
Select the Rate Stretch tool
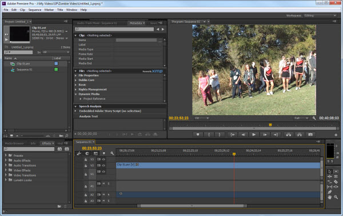[x=330, y=182]
